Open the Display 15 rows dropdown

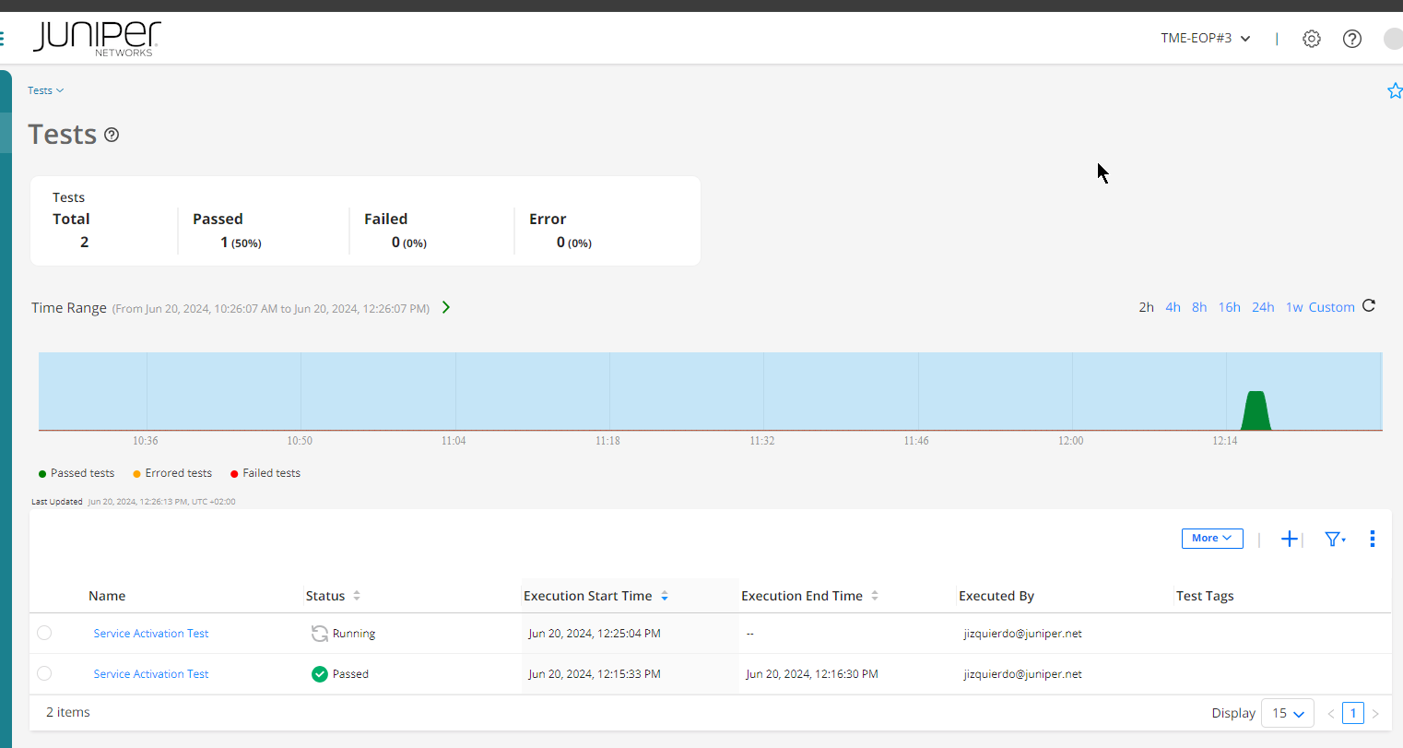(x=1287, y=713)
